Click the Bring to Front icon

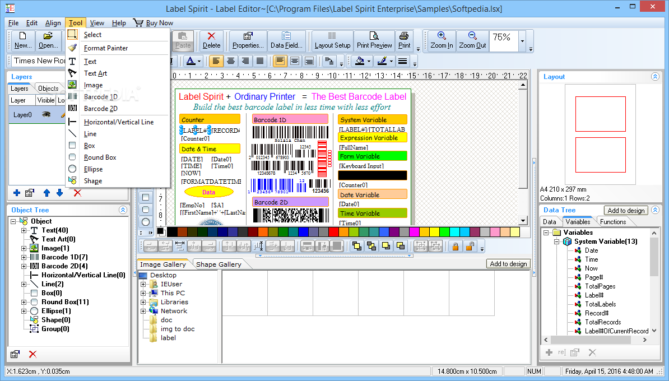[357, 246]
